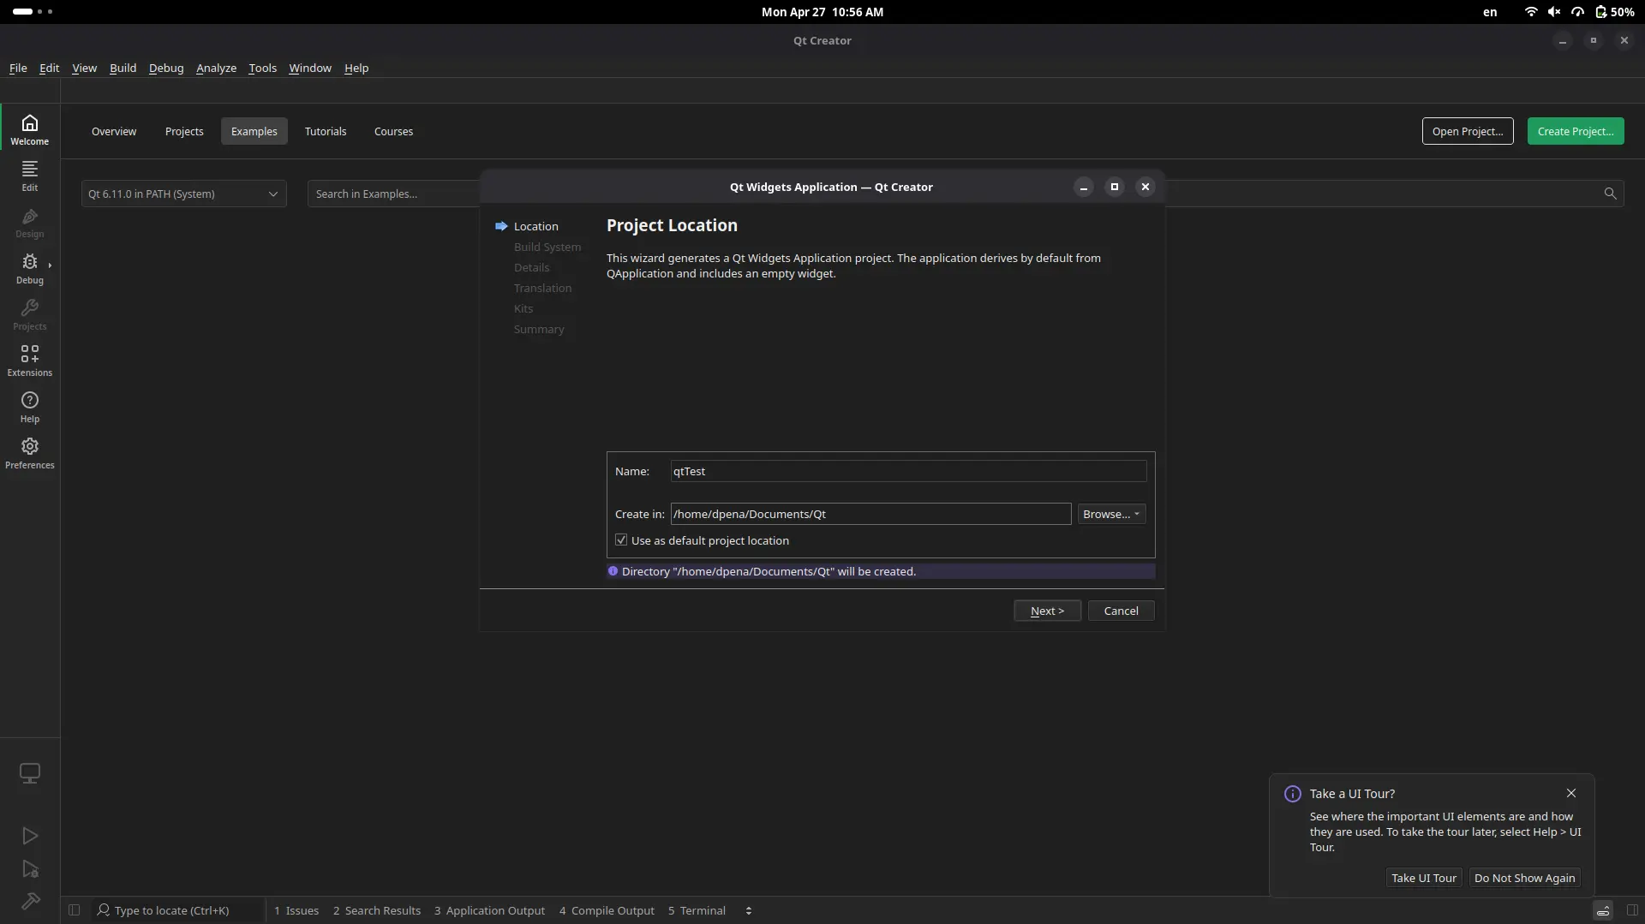Toggle the right sidebar visibility icon
Screen dimensions: 1645x924
[1632, 910]
